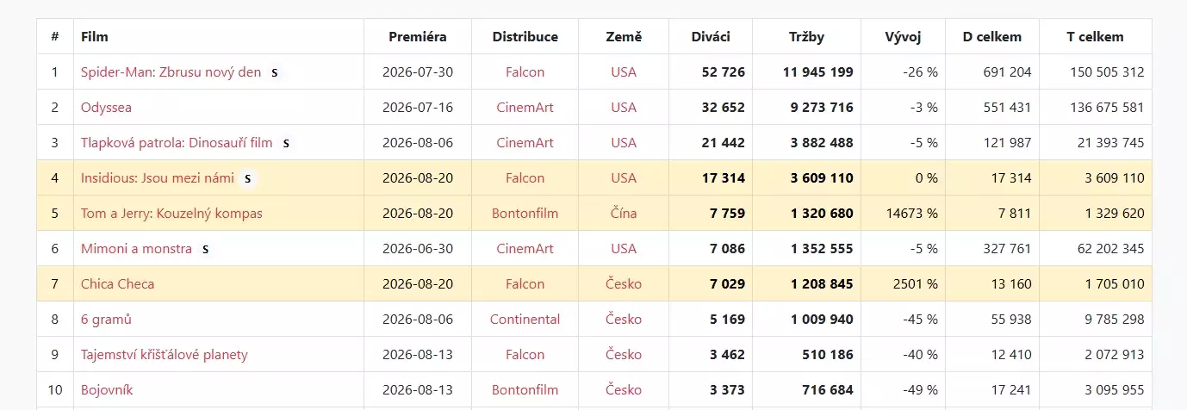Open the Chica Checa film link
This screenshot has width=1187, height=410.
click(x=118, y=284)
